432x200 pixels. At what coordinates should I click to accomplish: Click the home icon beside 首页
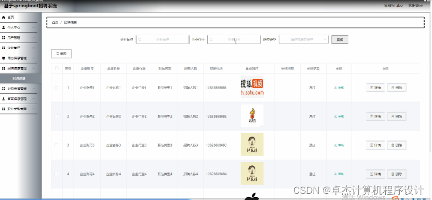click(4, 17)
